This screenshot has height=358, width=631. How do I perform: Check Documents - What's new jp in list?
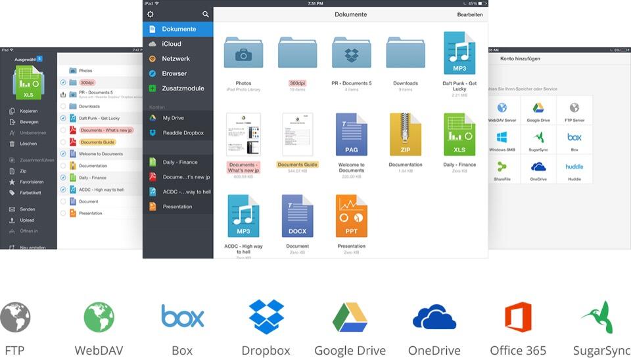[63, 130]
